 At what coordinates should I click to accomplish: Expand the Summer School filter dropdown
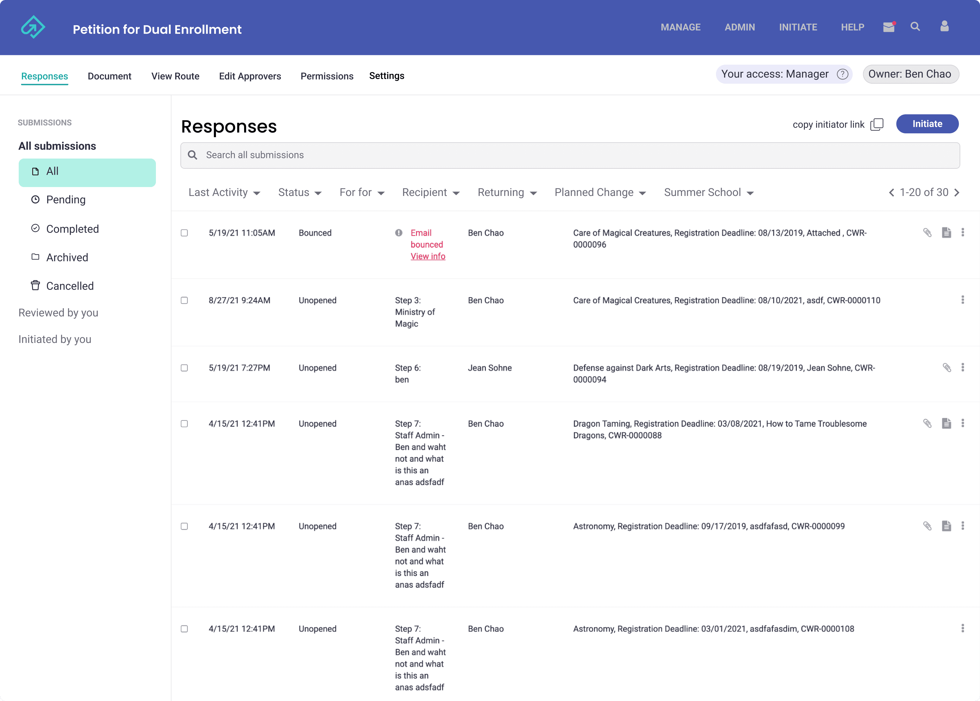(x=709, y=192)
